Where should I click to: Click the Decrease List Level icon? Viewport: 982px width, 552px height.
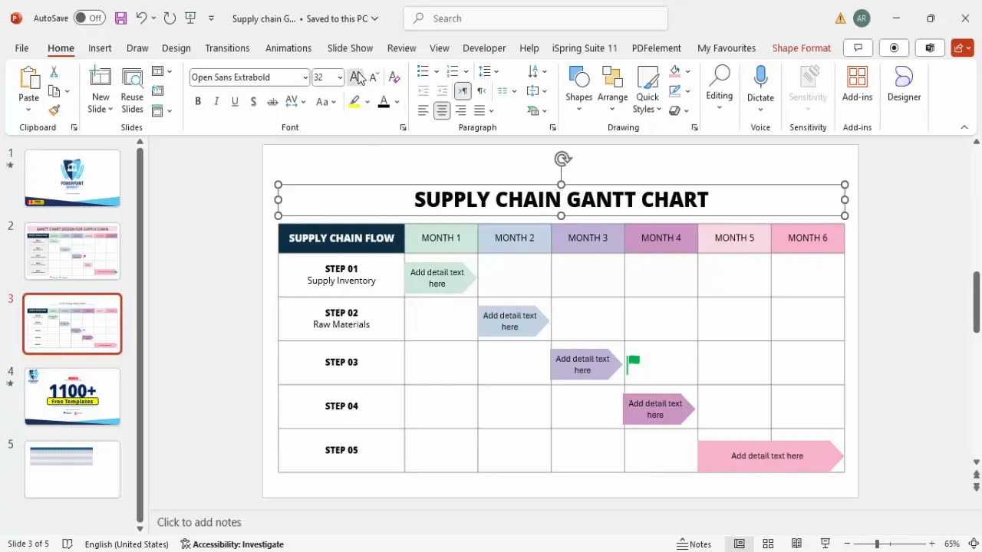pos(423,90)
